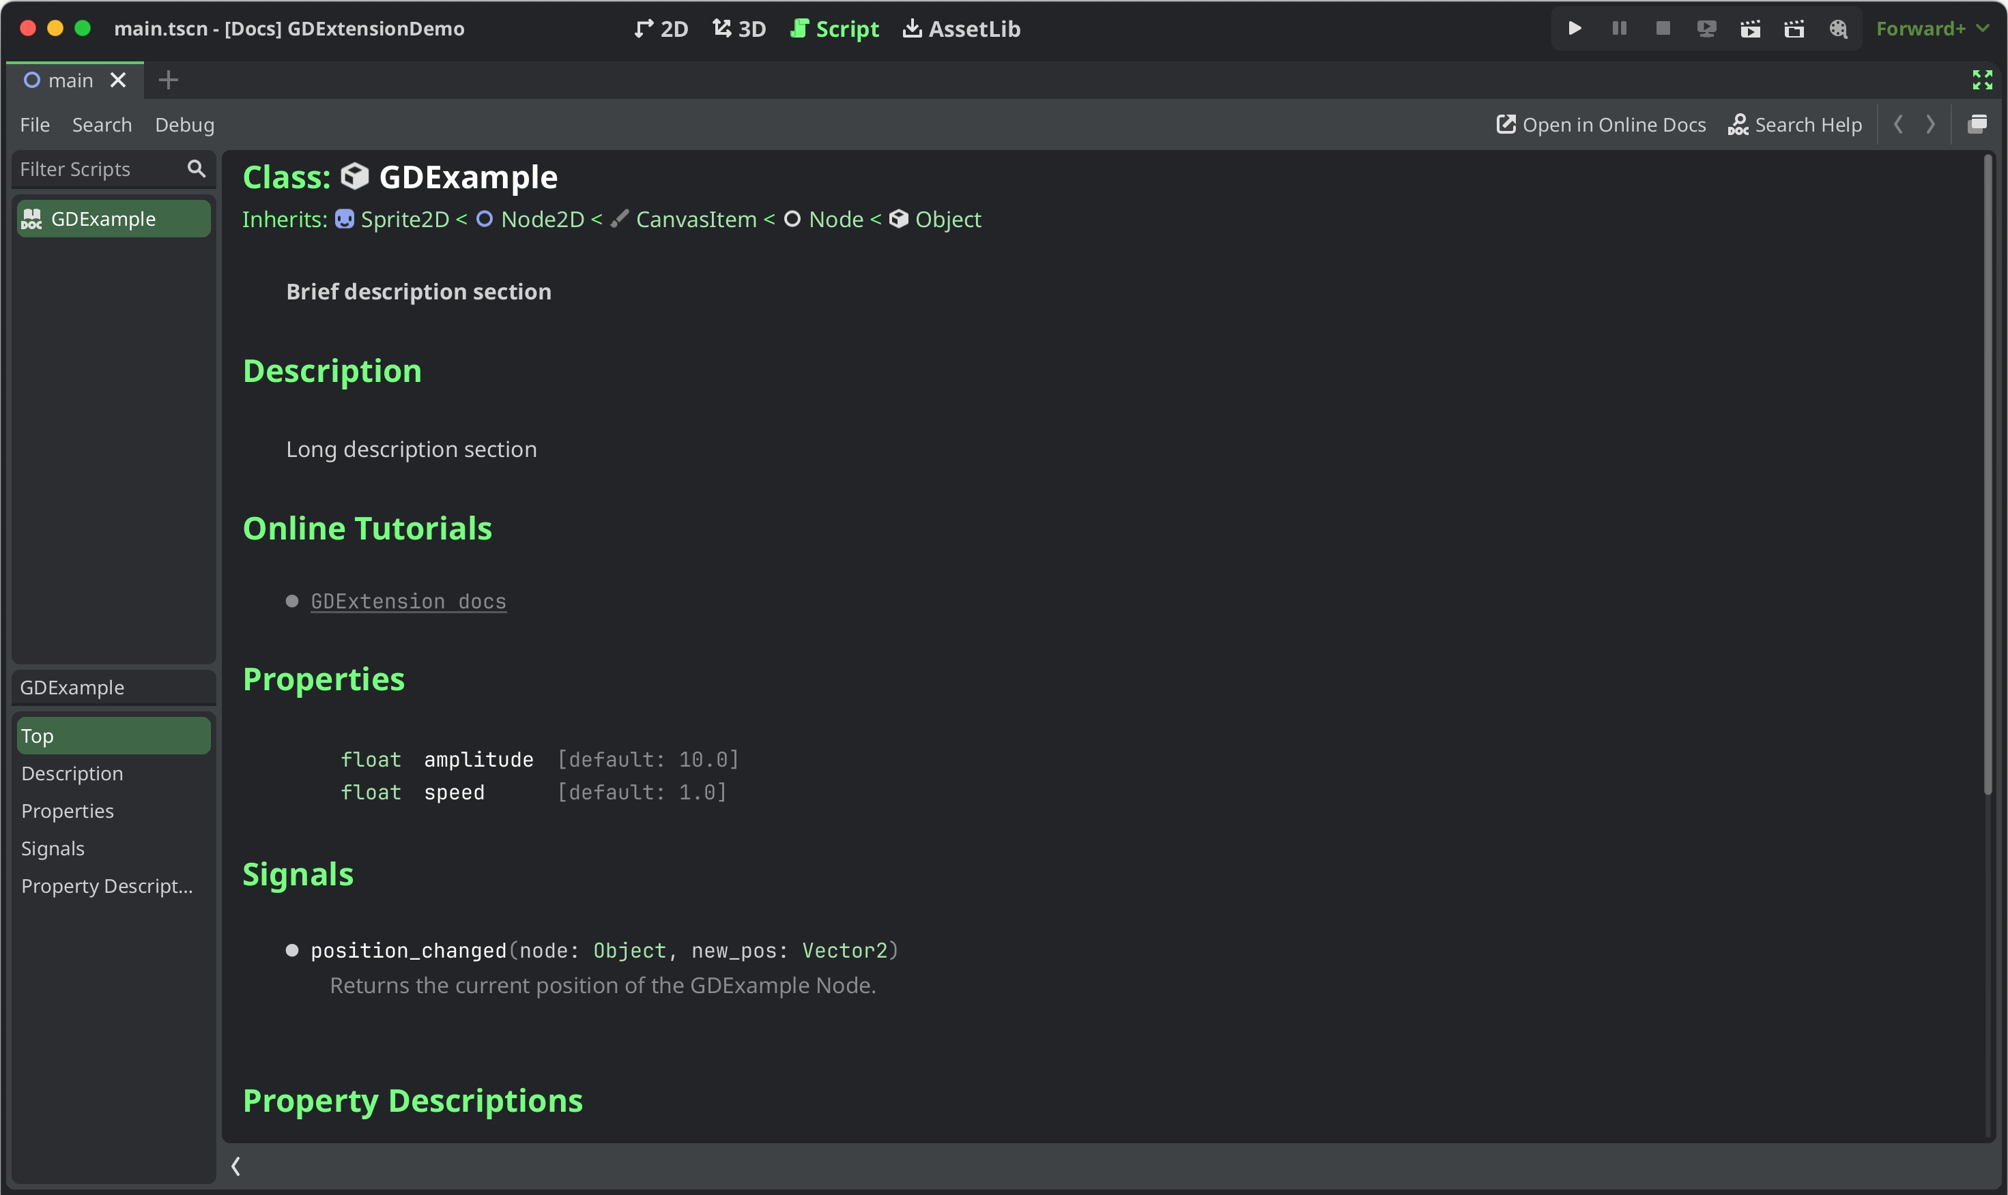Click the Pause execution icon
The height and width of the screenshot is (1195, 2008).
1618,29
